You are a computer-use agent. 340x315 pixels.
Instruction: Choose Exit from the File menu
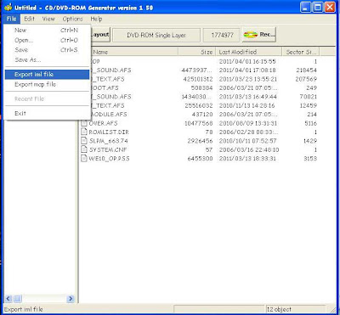47,114
